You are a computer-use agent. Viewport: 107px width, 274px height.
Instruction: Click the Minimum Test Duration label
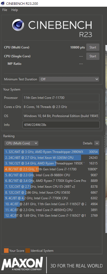coord(21,79)
